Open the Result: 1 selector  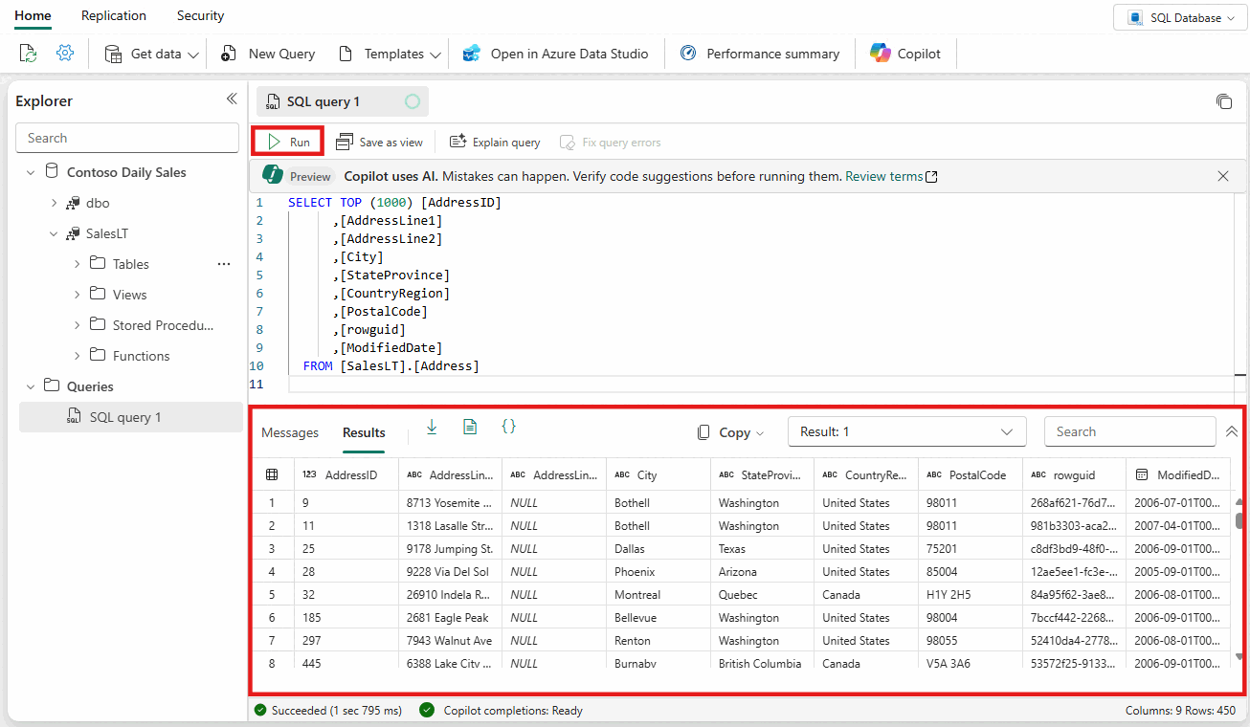point(906,431)
